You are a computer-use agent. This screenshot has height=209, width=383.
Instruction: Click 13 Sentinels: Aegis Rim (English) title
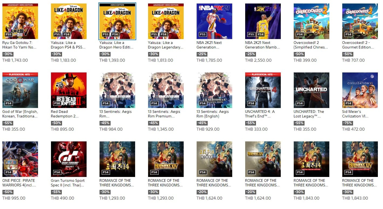pyautogui.click(x=213, y=114)
